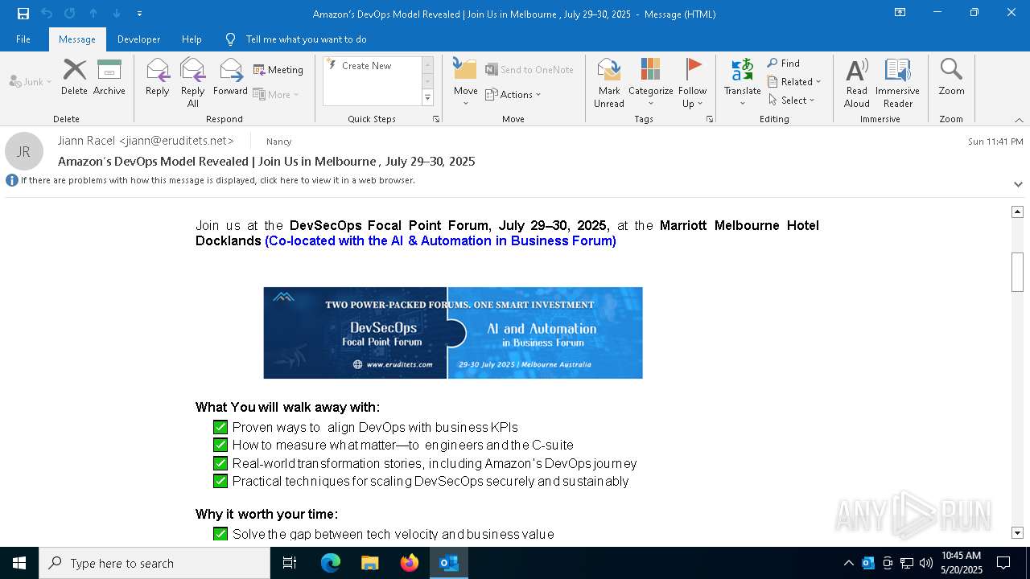Send the message to OneNote
The width and height of the screenshot is (1030, 579).
(x=529, y=70)
